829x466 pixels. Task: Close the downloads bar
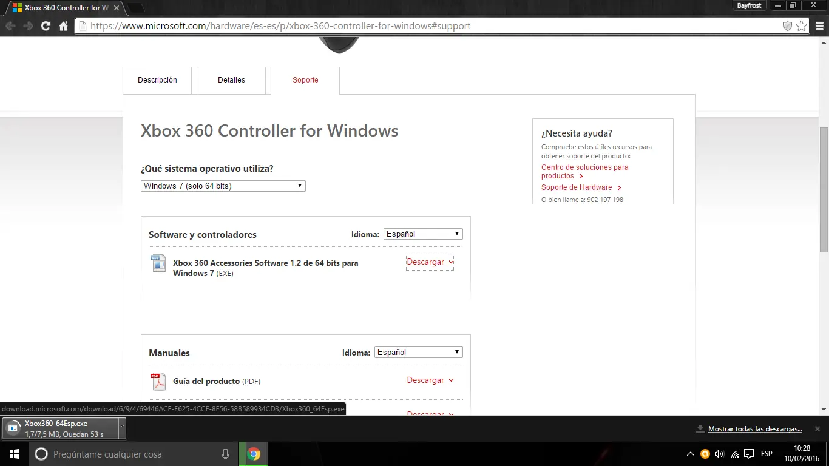817,428
